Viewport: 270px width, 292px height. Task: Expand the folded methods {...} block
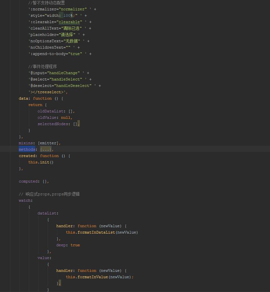(x=46, y=149)
